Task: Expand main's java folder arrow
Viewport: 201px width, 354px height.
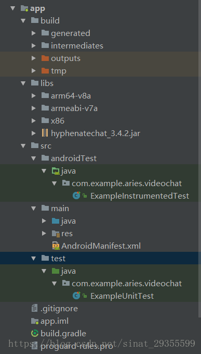Action: (x=44, y=221)
